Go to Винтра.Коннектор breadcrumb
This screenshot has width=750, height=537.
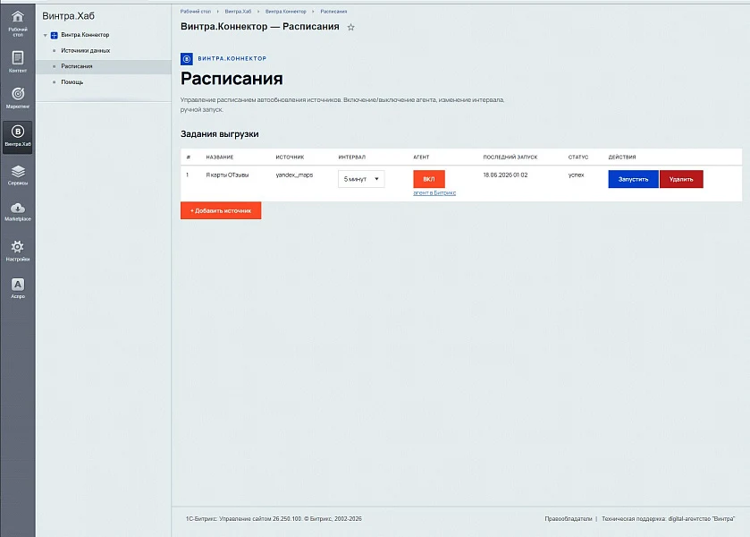[x=285, y=12]
